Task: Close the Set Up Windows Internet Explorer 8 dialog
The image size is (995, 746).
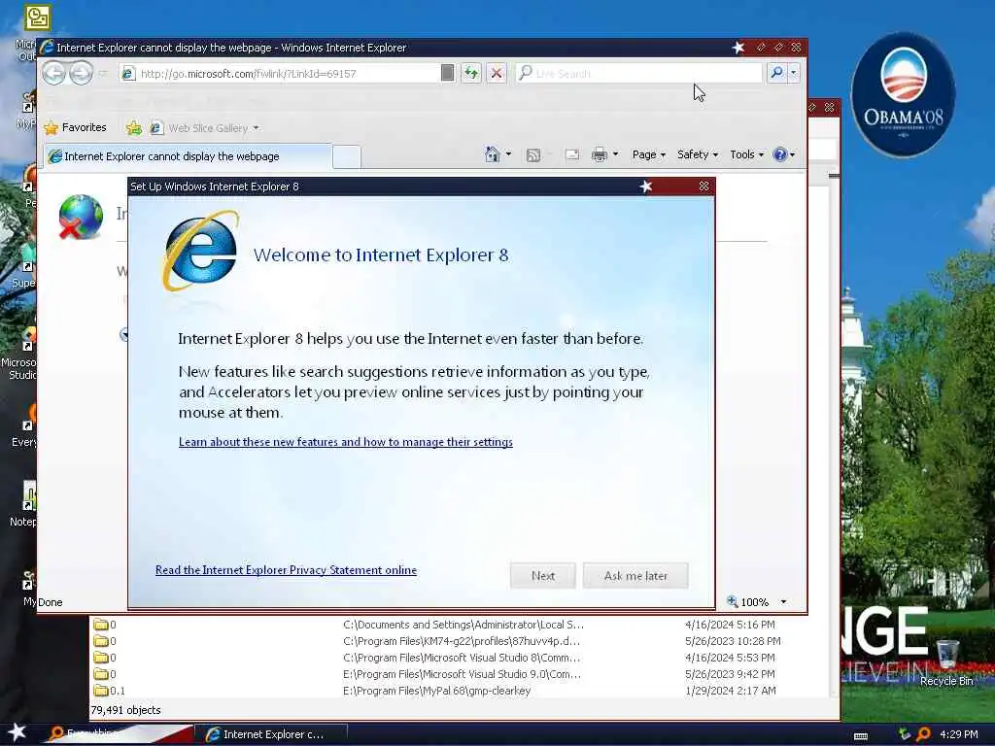Action: tap(703, 186)
